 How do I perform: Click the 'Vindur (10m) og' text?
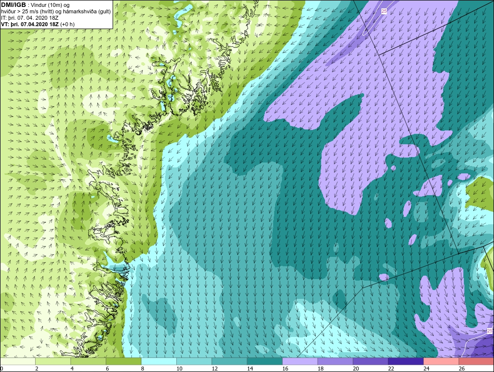[x=50, y=5]
